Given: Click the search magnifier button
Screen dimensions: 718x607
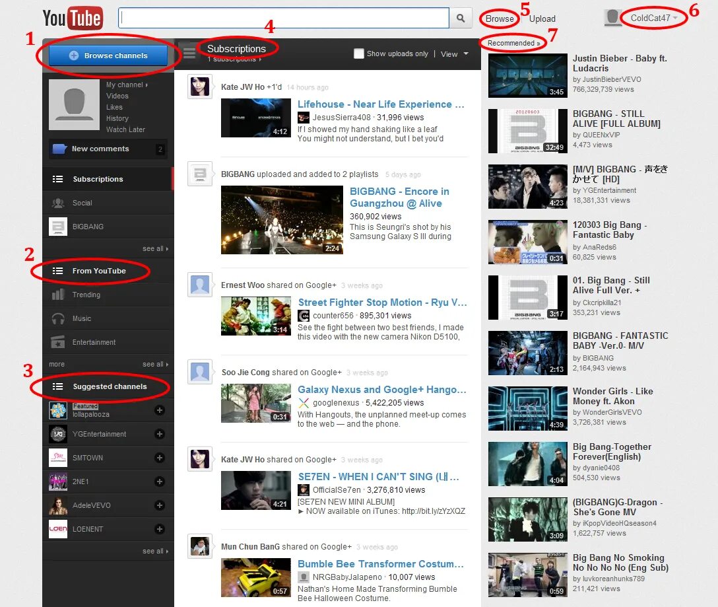Looking at the screenshot, I should [461, 18].
